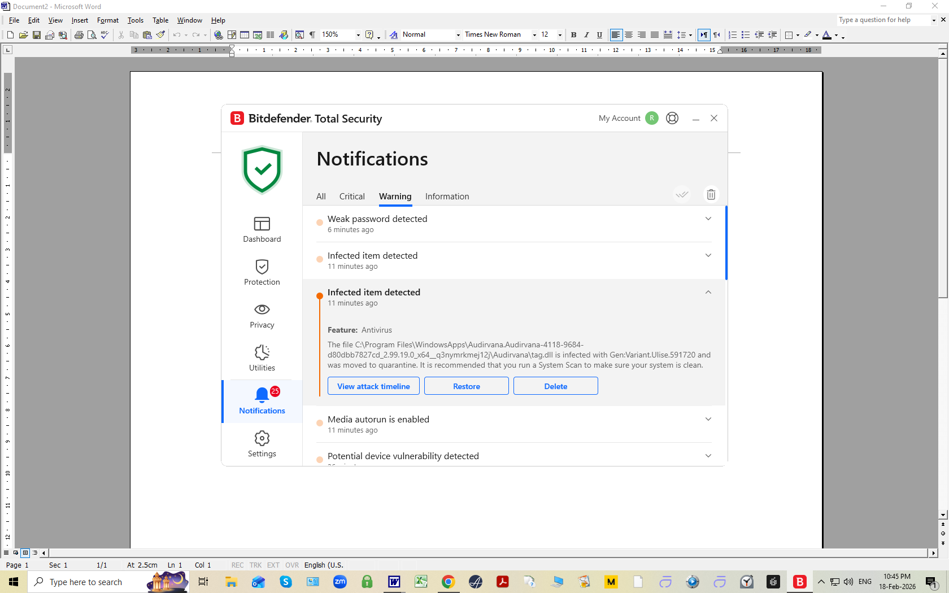Open Bitdefender support lifebuoy icon
This screenshot has width=949, height=593.
point(672,118)
